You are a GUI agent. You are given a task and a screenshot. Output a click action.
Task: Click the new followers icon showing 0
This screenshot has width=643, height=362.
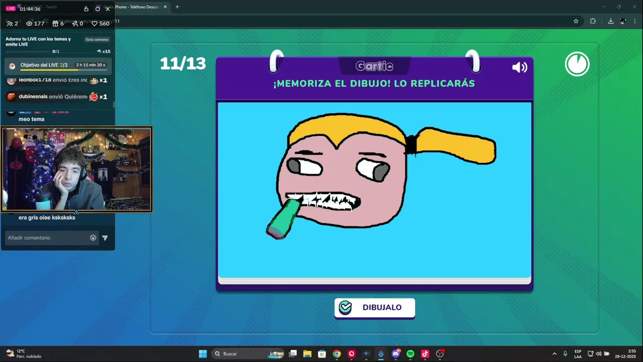click(77, 24)
